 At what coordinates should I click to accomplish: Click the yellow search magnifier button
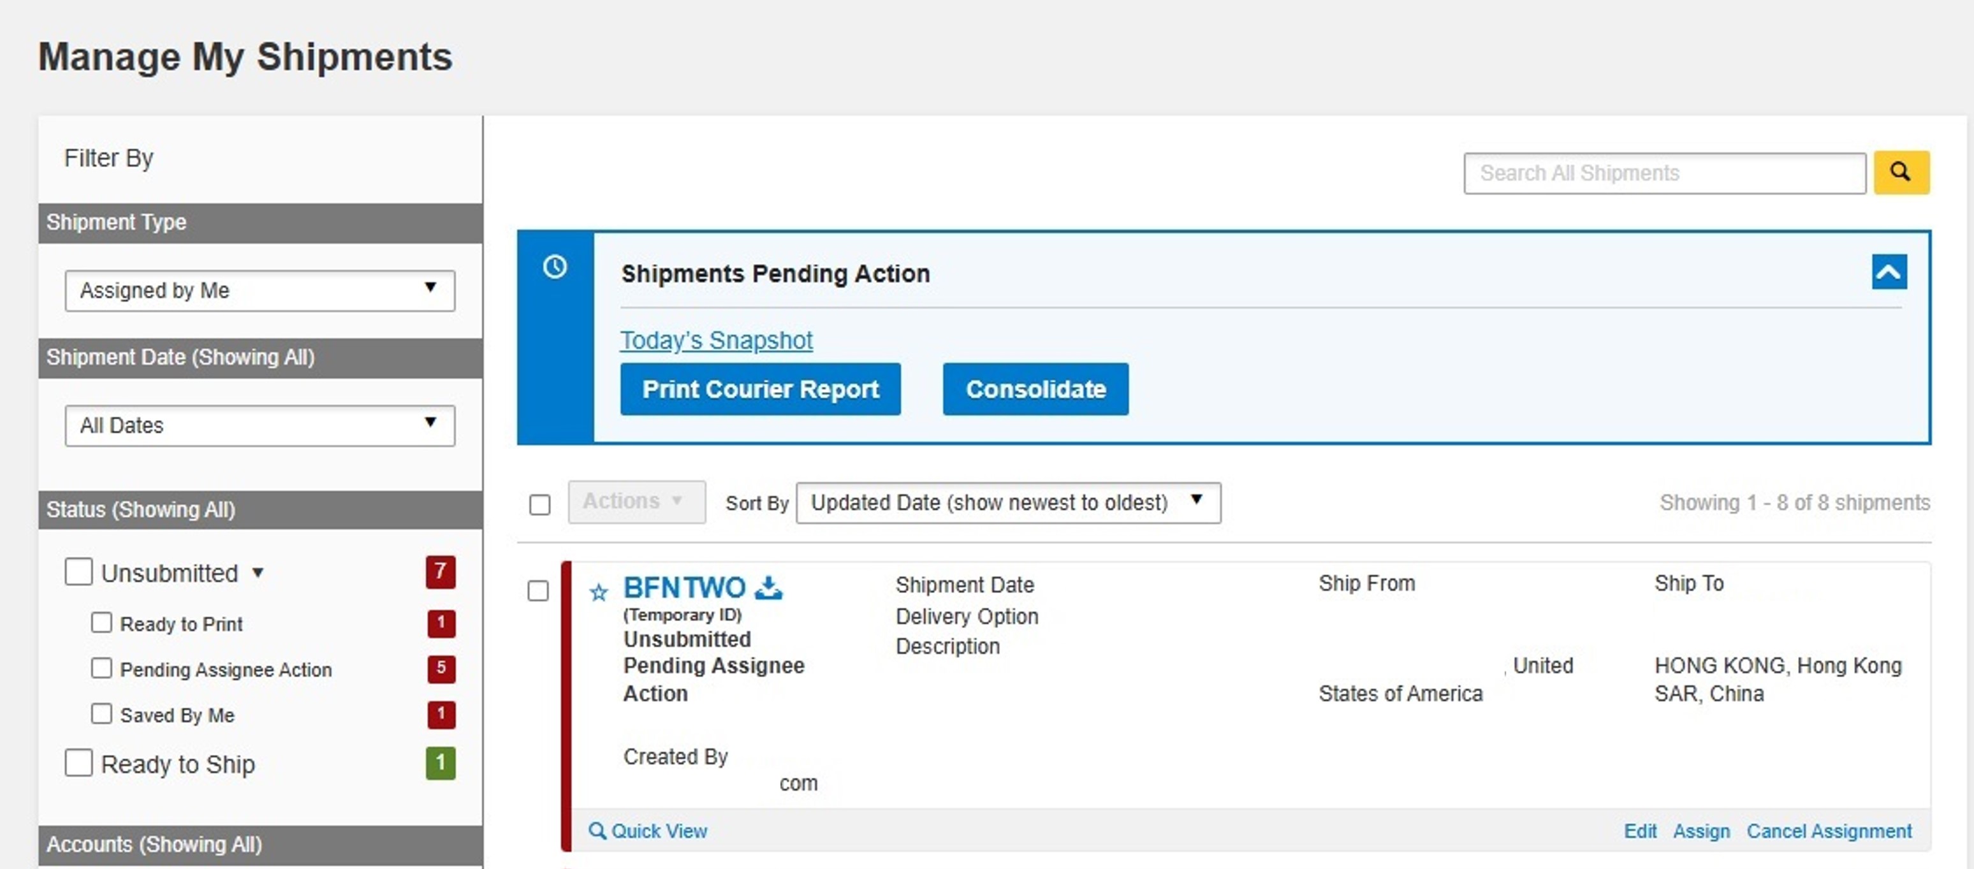point(1901,172)
